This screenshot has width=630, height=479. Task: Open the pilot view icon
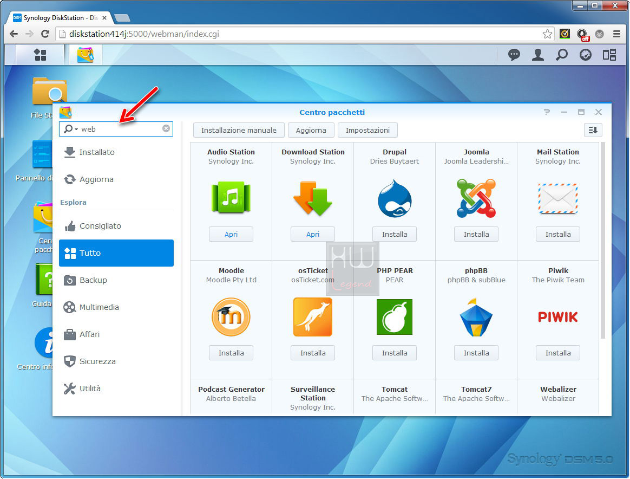pos(586,55)
